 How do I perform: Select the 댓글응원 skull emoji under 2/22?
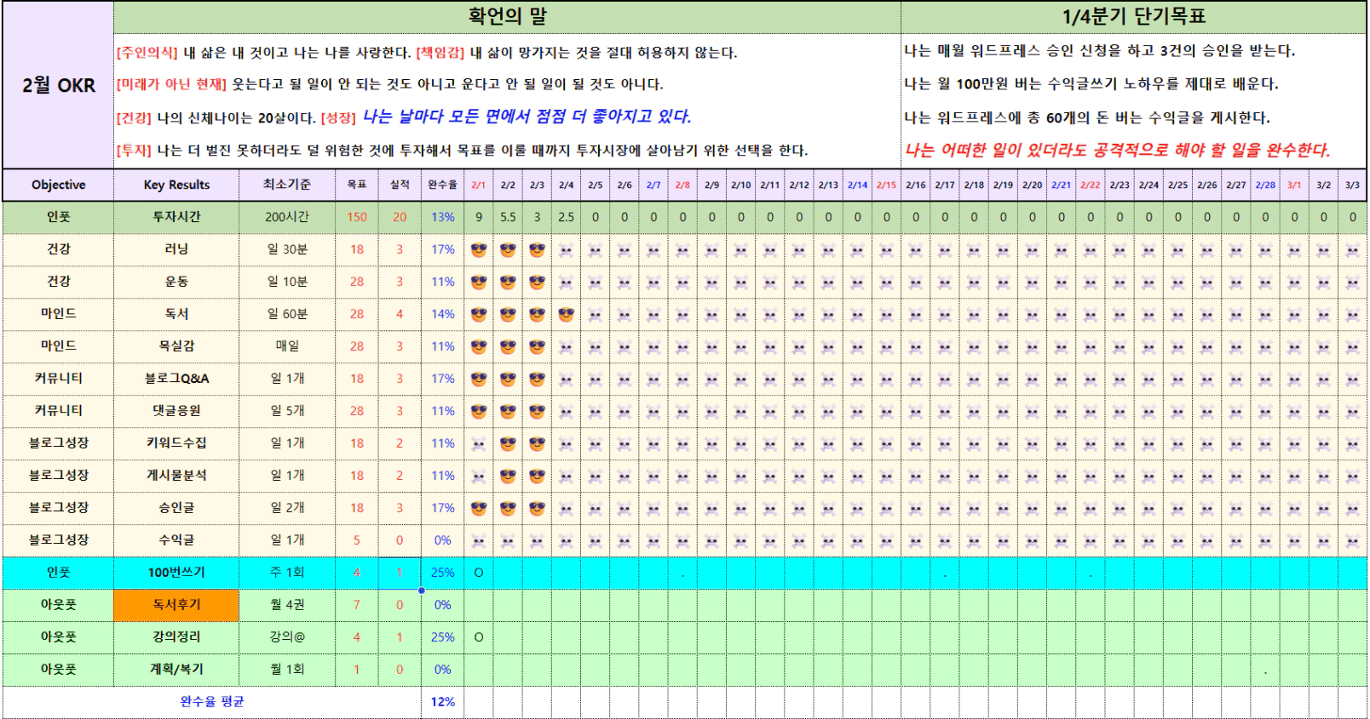[1091, 412]
